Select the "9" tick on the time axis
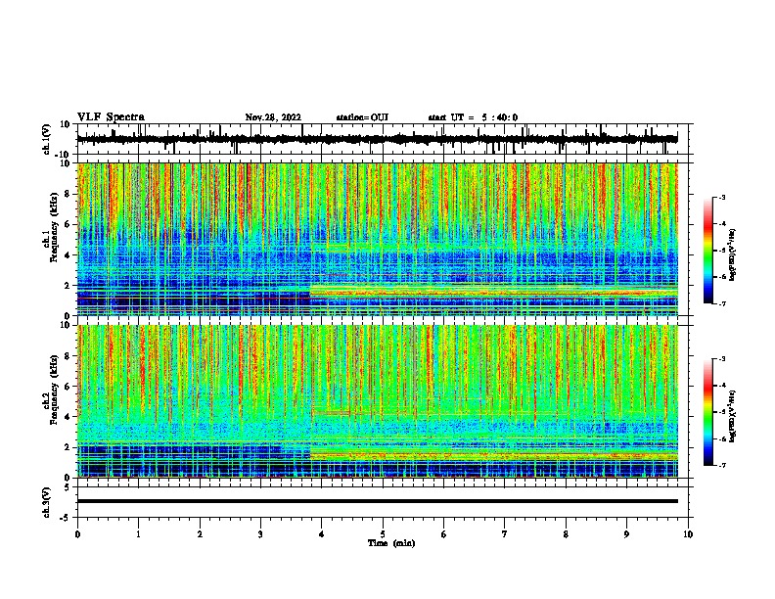This screenshot has height=599, width=775. tap(626, 534)
